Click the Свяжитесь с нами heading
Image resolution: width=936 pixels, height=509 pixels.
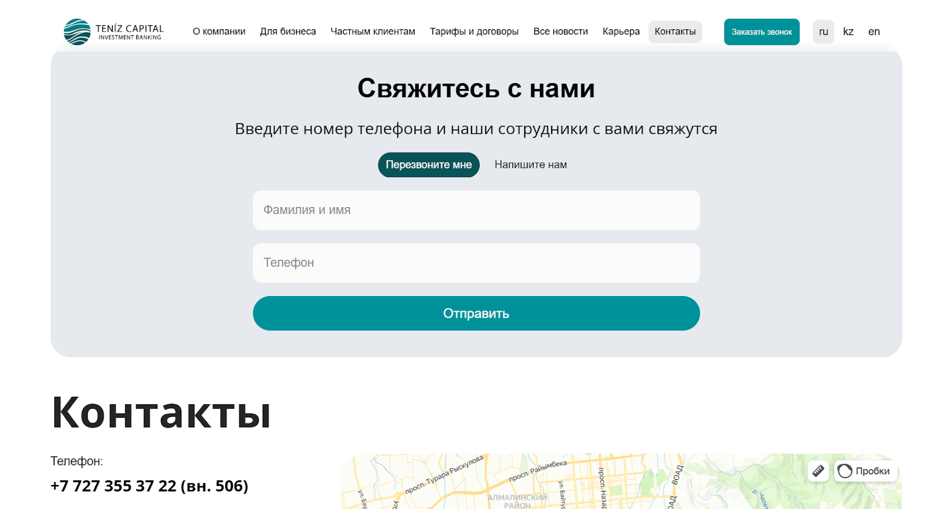click(476, 89)
